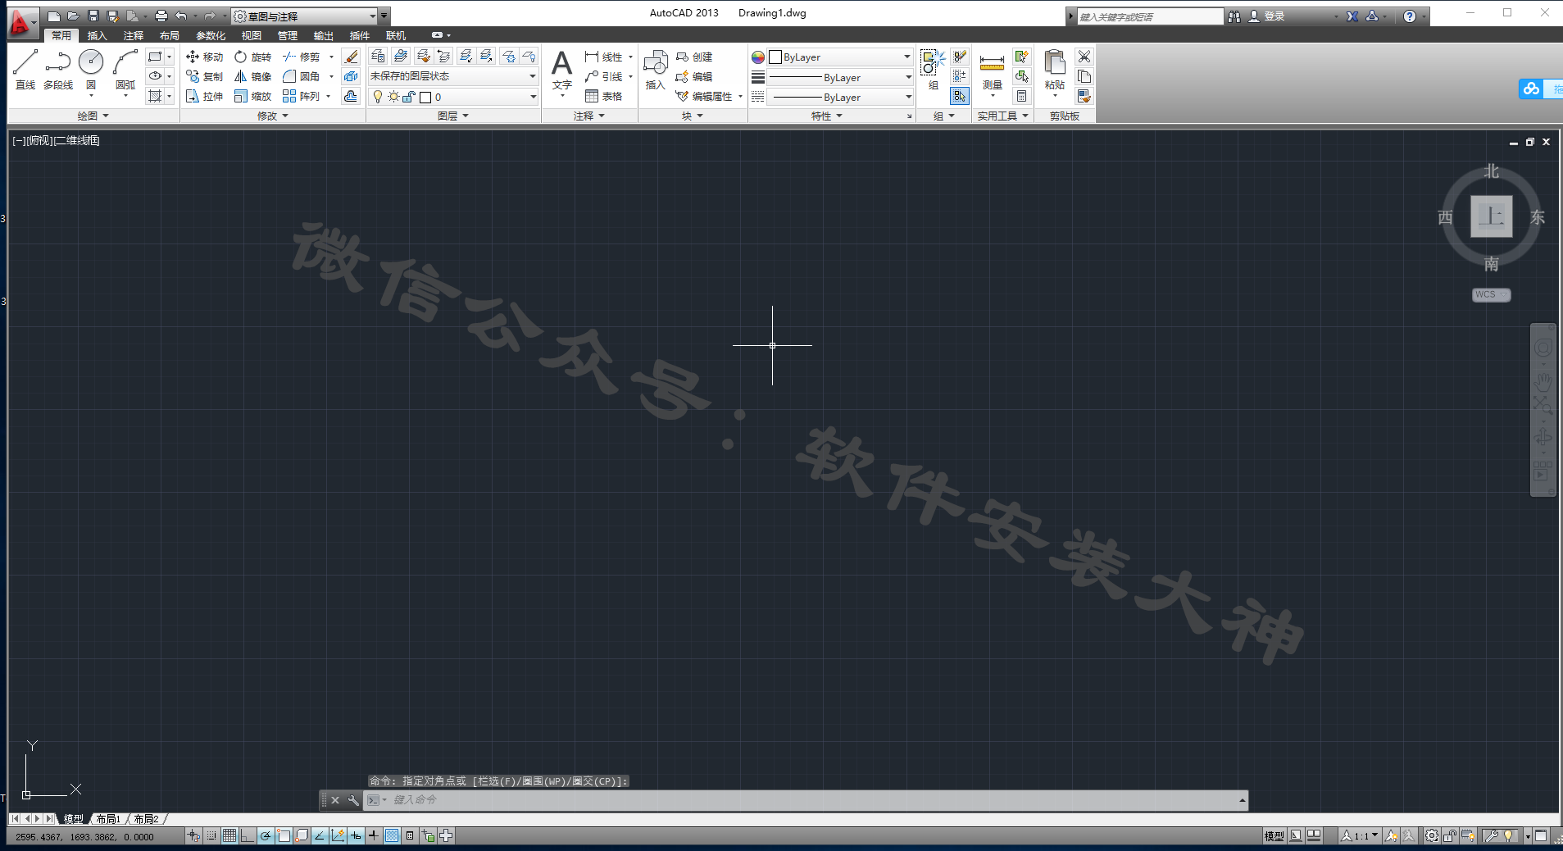The width and height of the screenshot is (1563, 851).
Task: Click the Scale (缩放) tool
Action: coord(252,96)
